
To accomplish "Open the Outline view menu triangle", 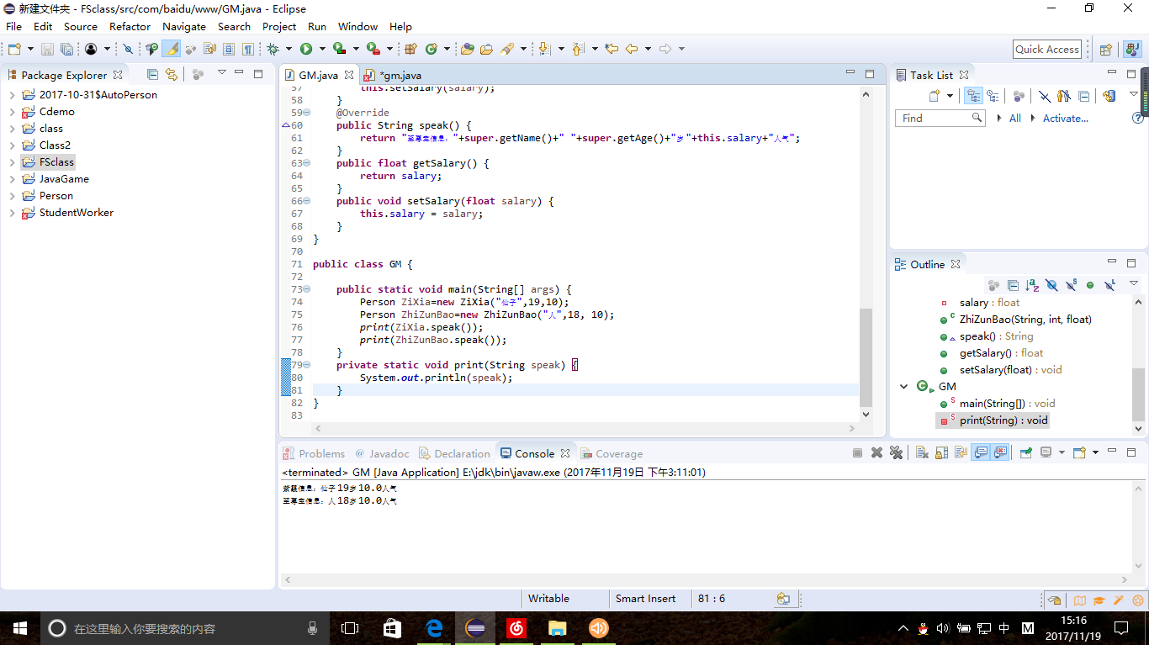I will coord(1134,284).
